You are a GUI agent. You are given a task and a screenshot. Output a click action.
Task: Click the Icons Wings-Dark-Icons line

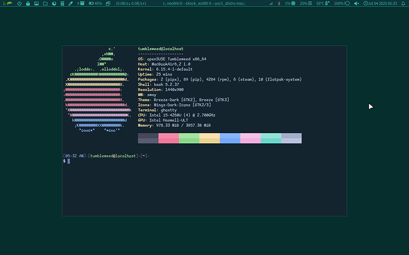pos(174,105)
